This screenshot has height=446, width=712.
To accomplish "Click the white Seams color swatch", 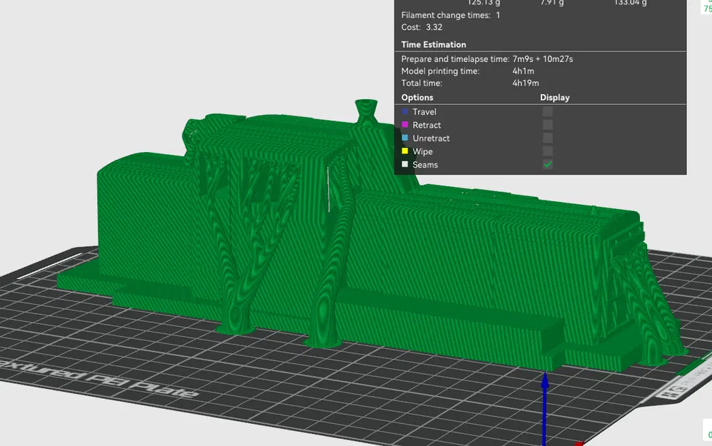I will point(405,164).
